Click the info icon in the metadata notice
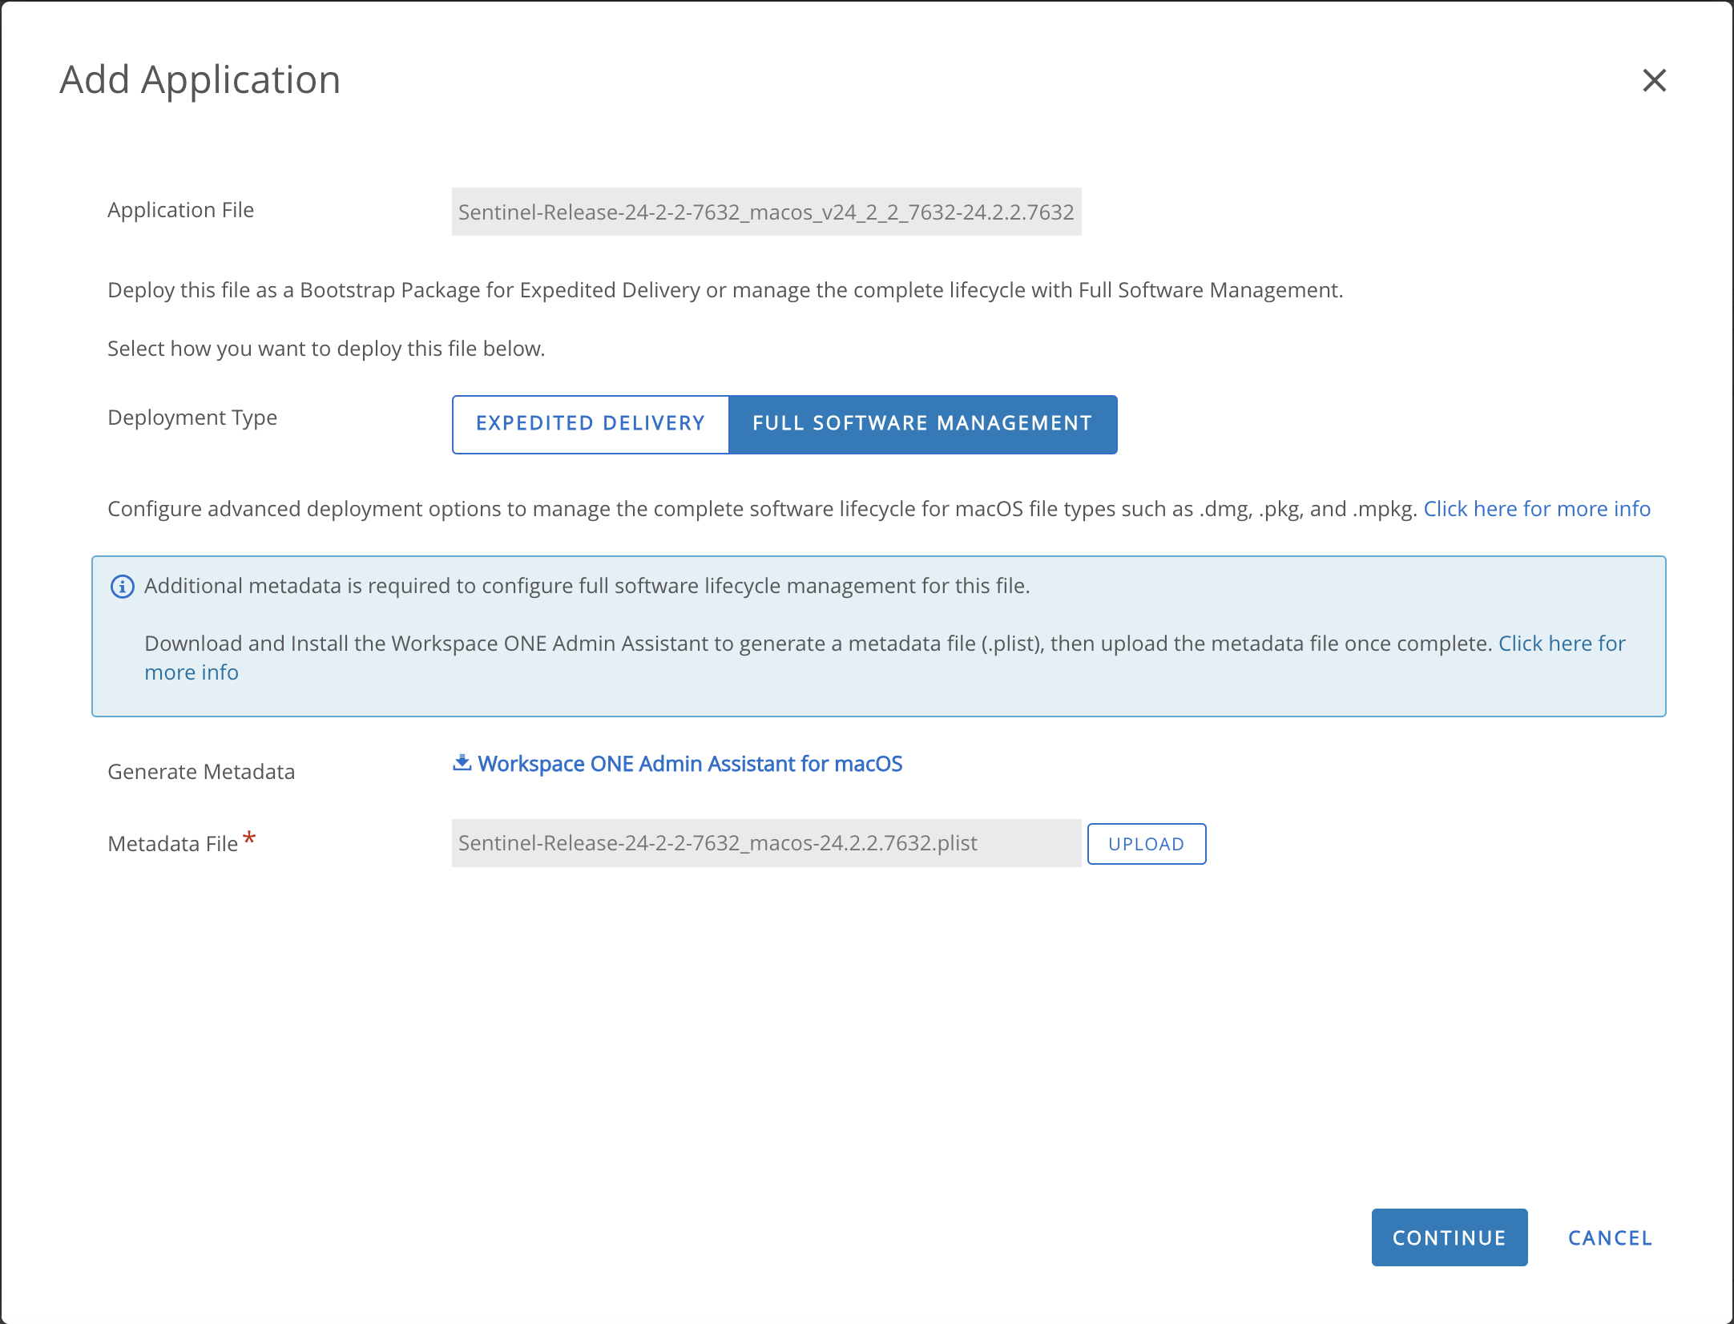The width and height of the screenshot is (1734, 1324). [x=122, y=587]
